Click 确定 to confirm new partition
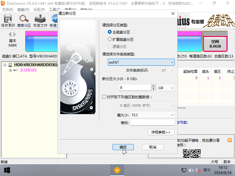 point(123,147)
